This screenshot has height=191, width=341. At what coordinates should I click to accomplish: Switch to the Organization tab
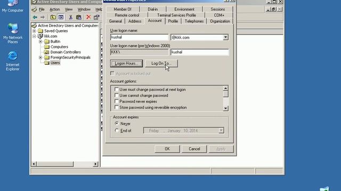coord(220,21)
